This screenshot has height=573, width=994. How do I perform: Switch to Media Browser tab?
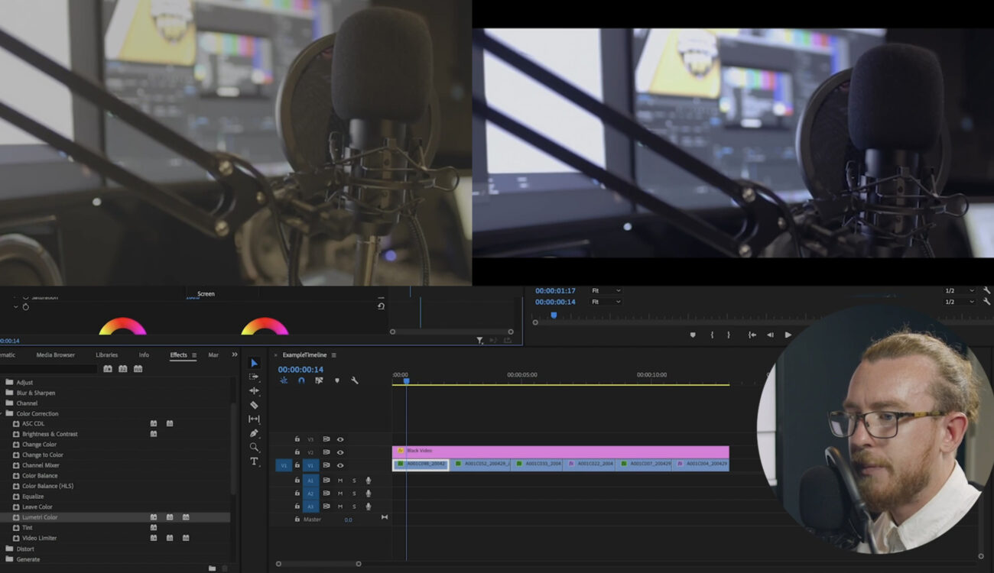coord(56,354)
